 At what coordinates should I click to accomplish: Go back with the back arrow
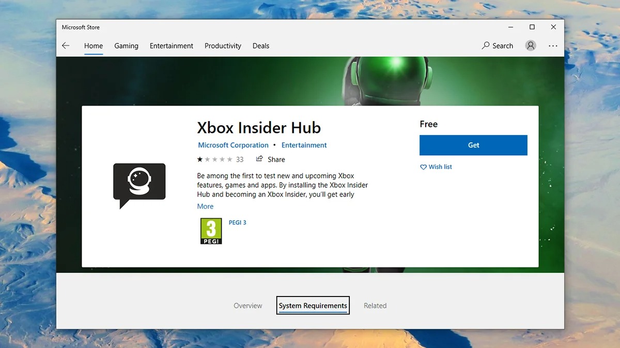pyautogui.click(x=66, y=46)
